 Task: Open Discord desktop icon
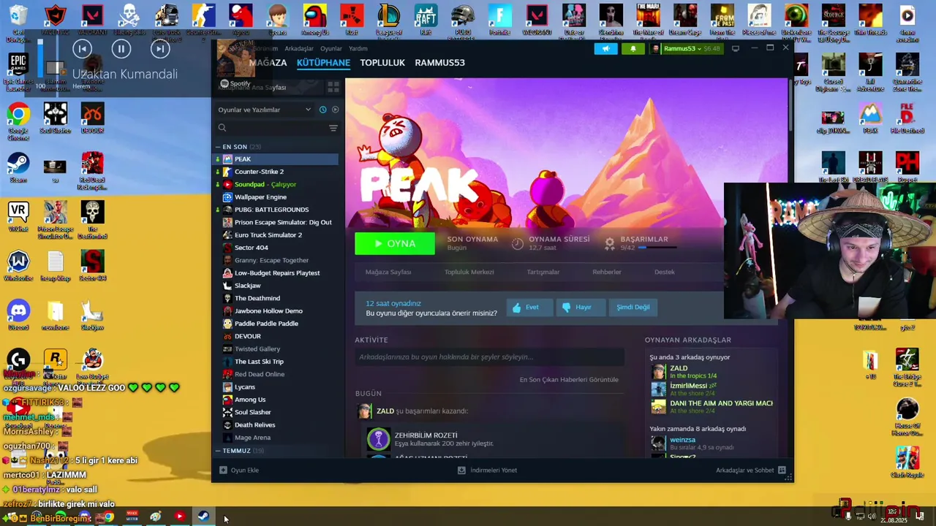coord(18,315)
